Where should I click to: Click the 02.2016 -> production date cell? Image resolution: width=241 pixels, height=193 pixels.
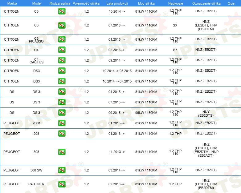[x=116, y=184]
